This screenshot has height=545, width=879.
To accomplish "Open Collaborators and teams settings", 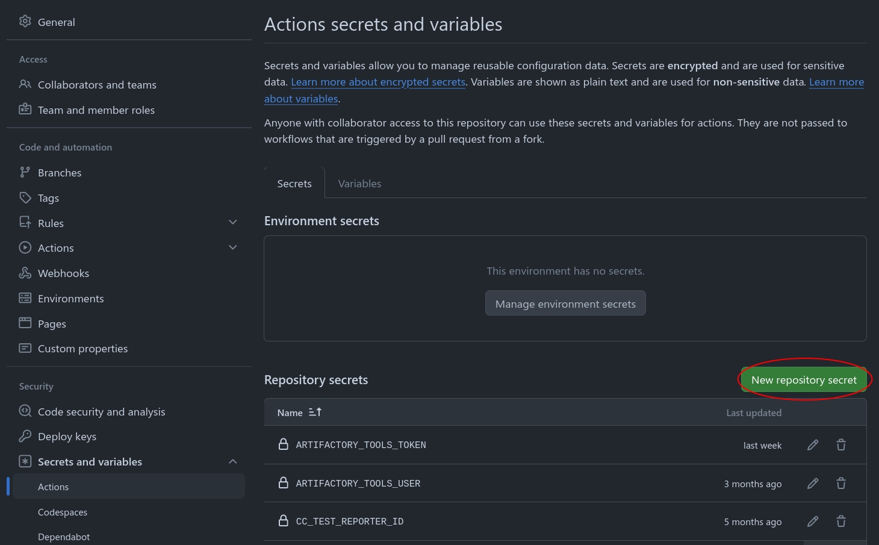I will point(97,85).
